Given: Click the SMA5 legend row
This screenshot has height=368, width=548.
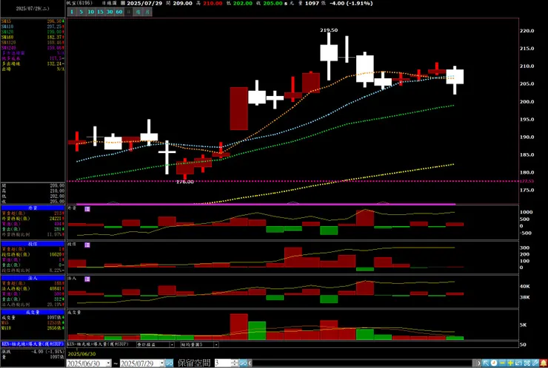Looking at the screenshot, I should 33,21.
